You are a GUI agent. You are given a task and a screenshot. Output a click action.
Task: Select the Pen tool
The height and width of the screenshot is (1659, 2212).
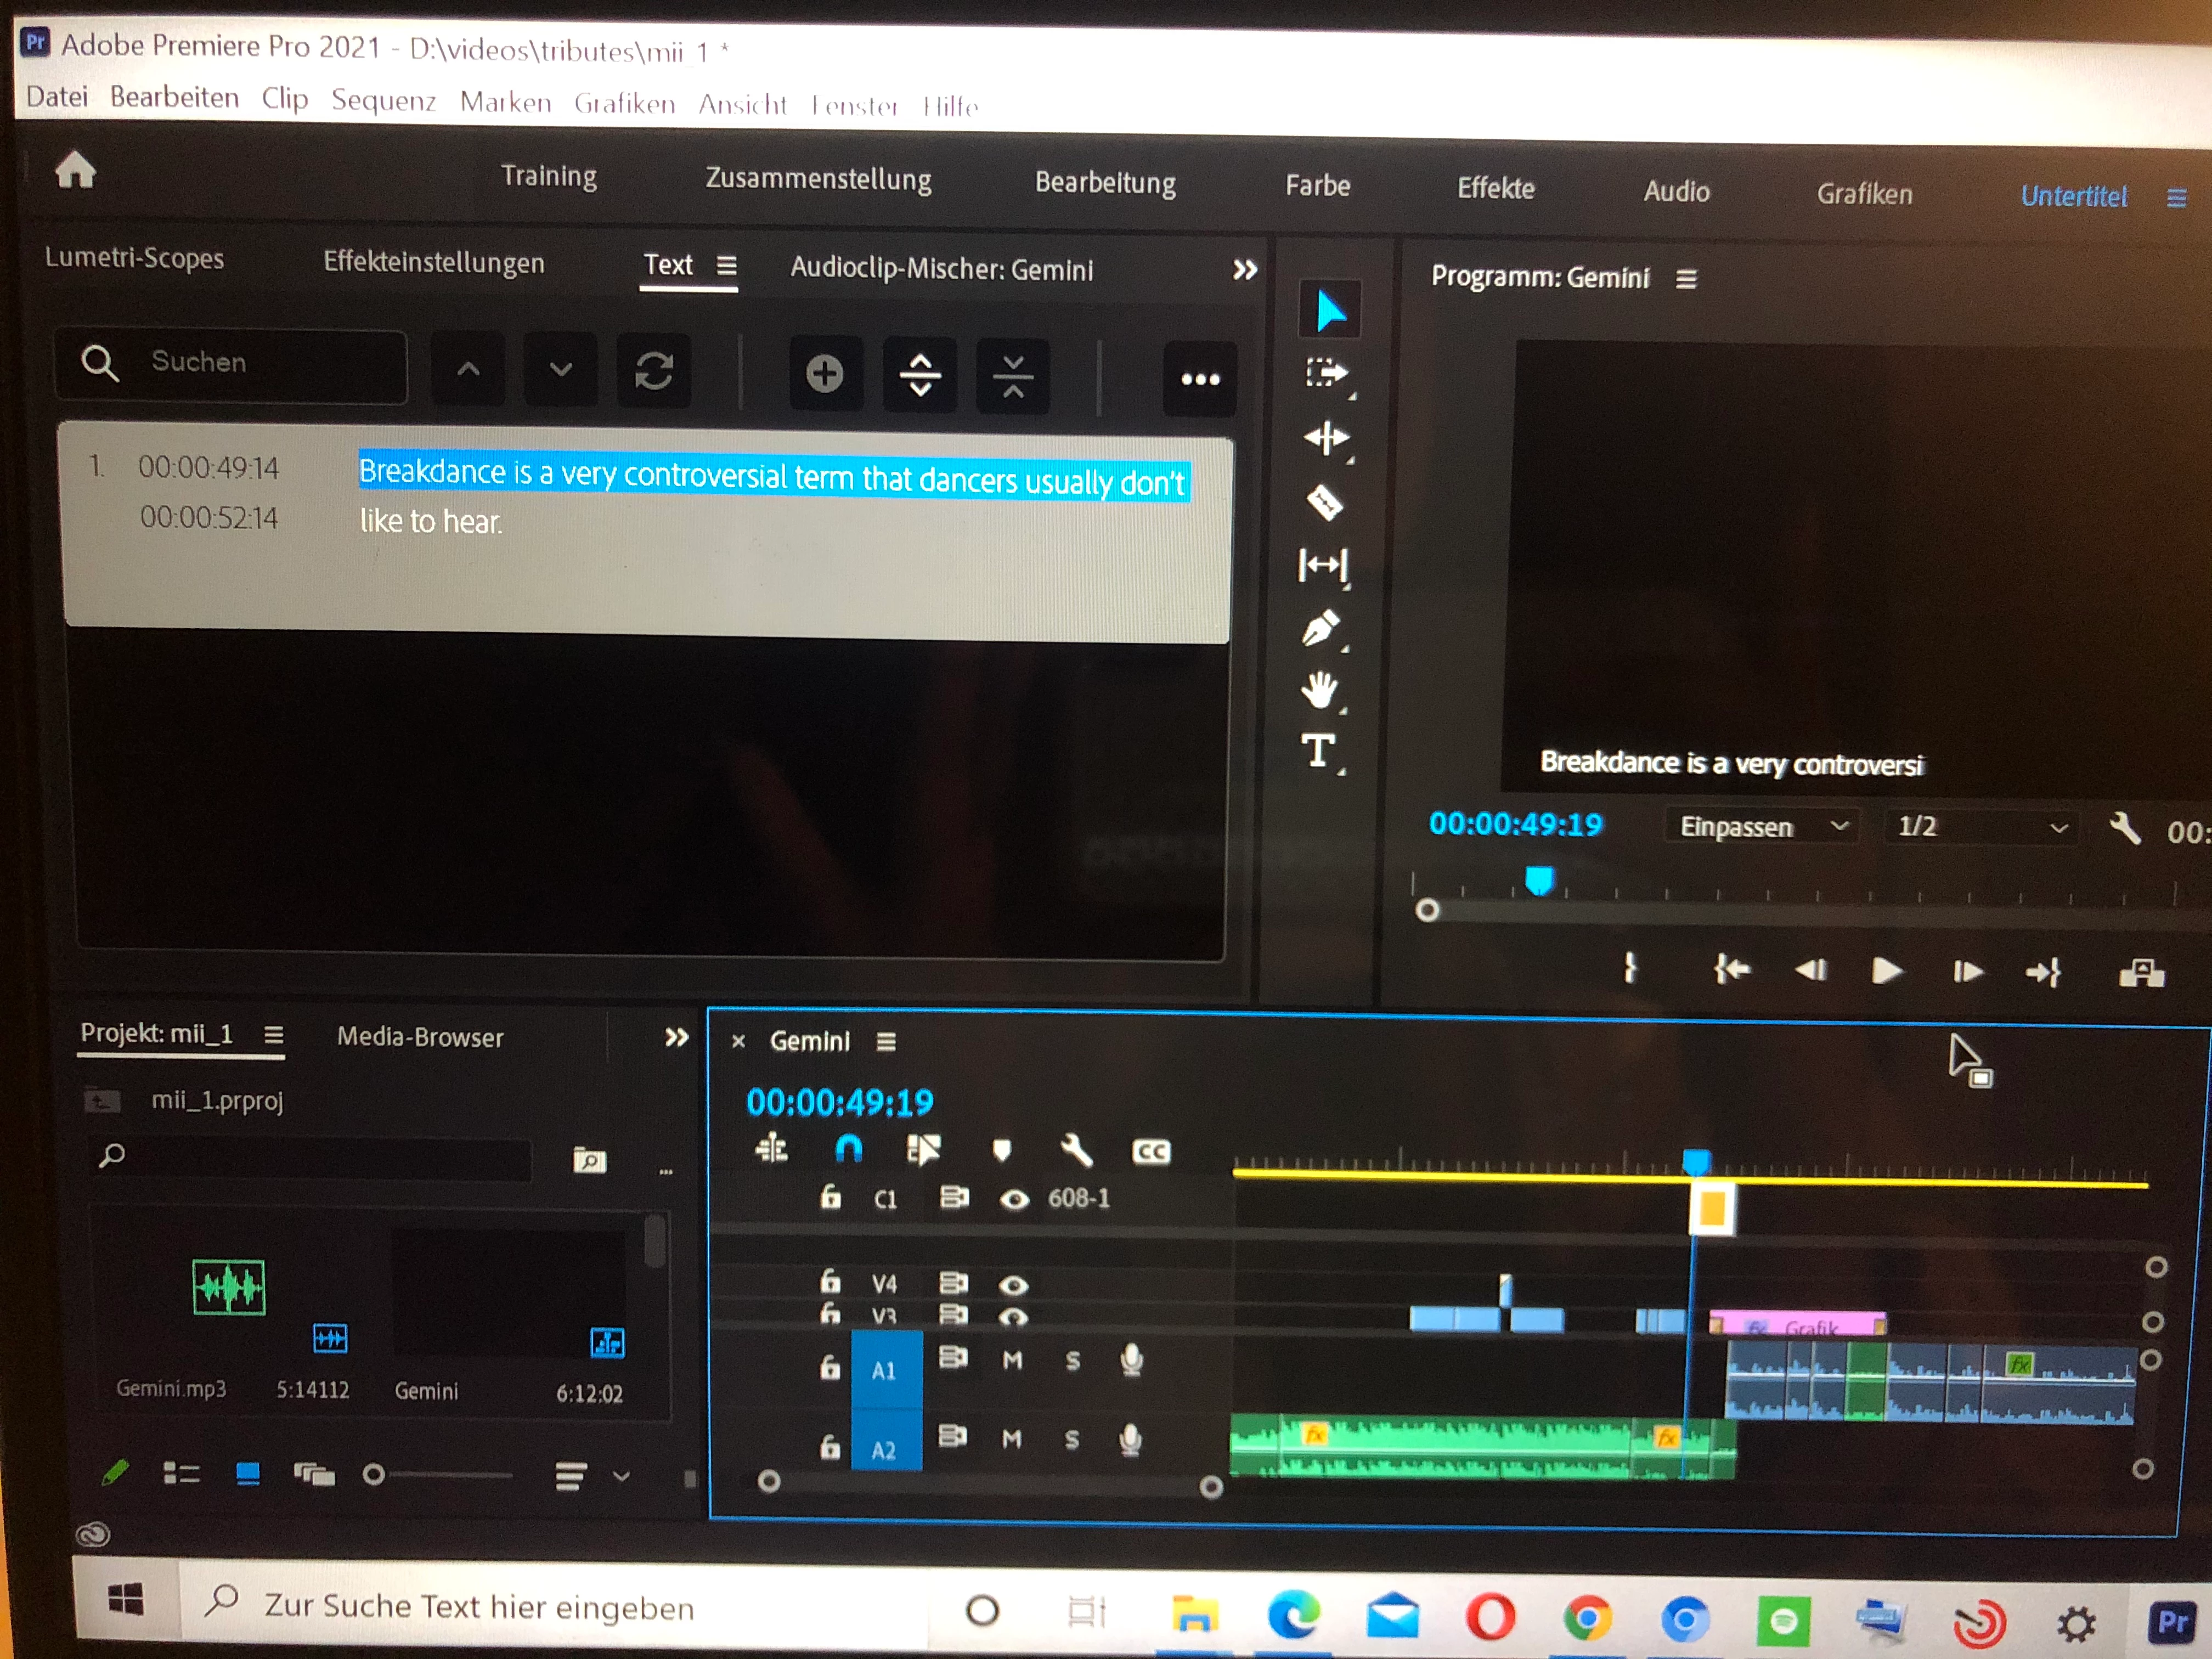pos(1322,629)
